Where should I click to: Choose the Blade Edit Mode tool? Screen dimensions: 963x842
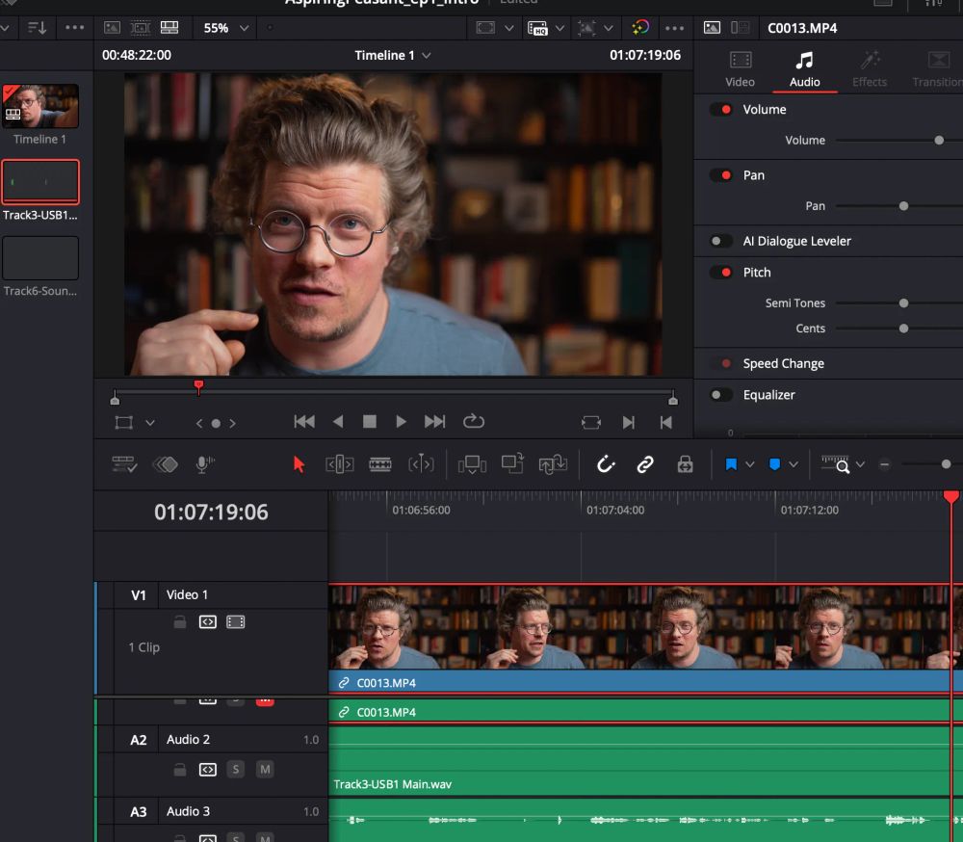(380, 464)
